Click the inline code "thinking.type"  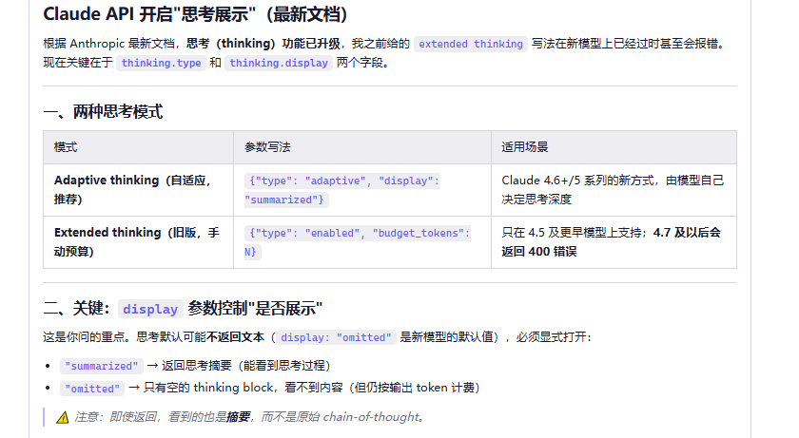pyautogui.click(x=161, y=63)
